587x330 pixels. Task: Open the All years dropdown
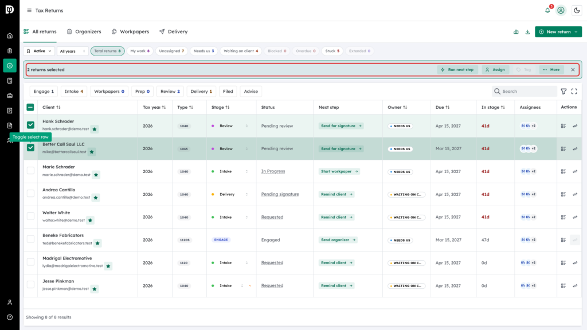point(73,51)
